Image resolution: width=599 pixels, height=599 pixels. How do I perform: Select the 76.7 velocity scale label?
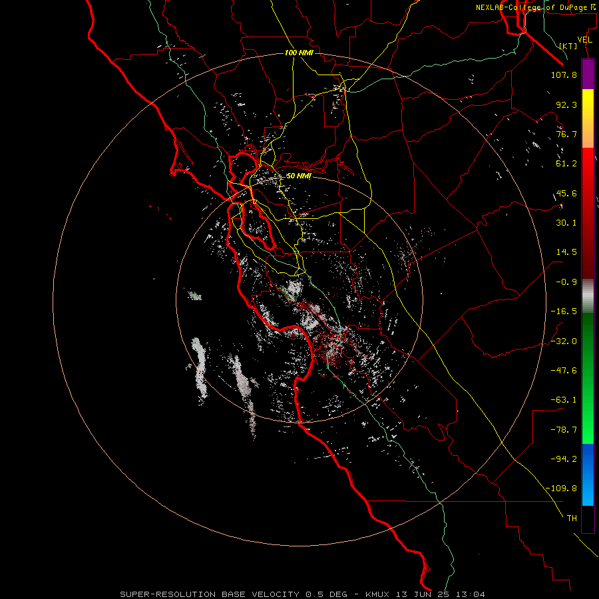click(x=566, y=134)
